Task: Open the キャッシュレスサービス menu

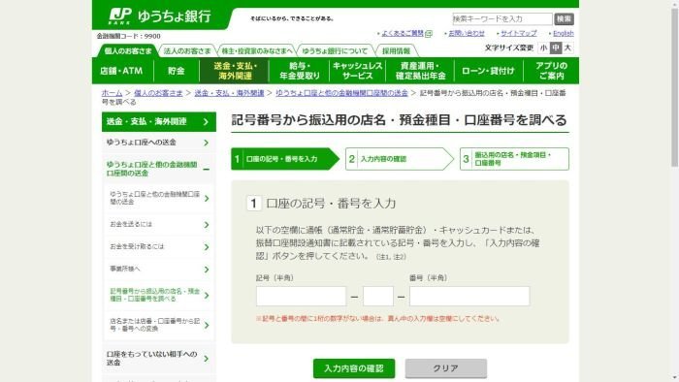Action: (x=358, y=71)
